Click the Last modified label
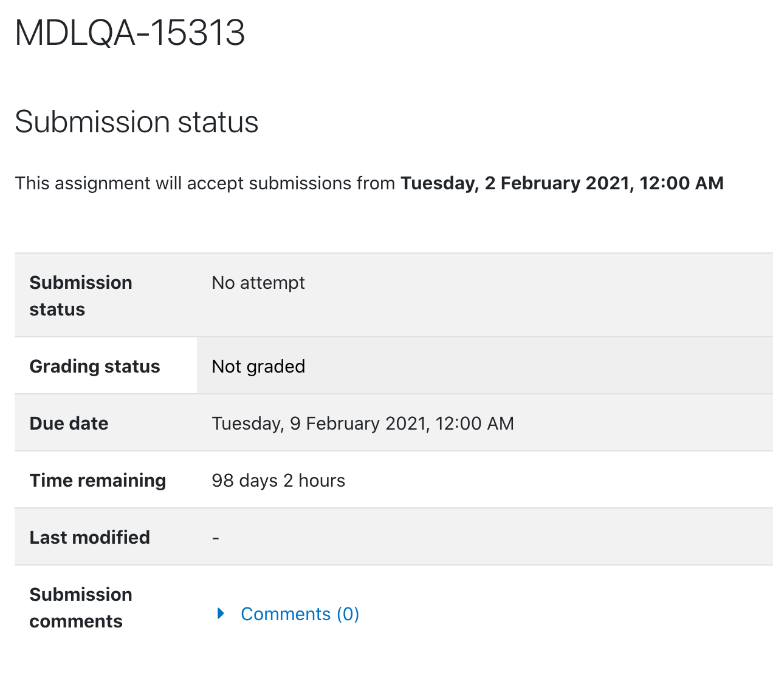The image size is (773, 676). coord(89,538)
